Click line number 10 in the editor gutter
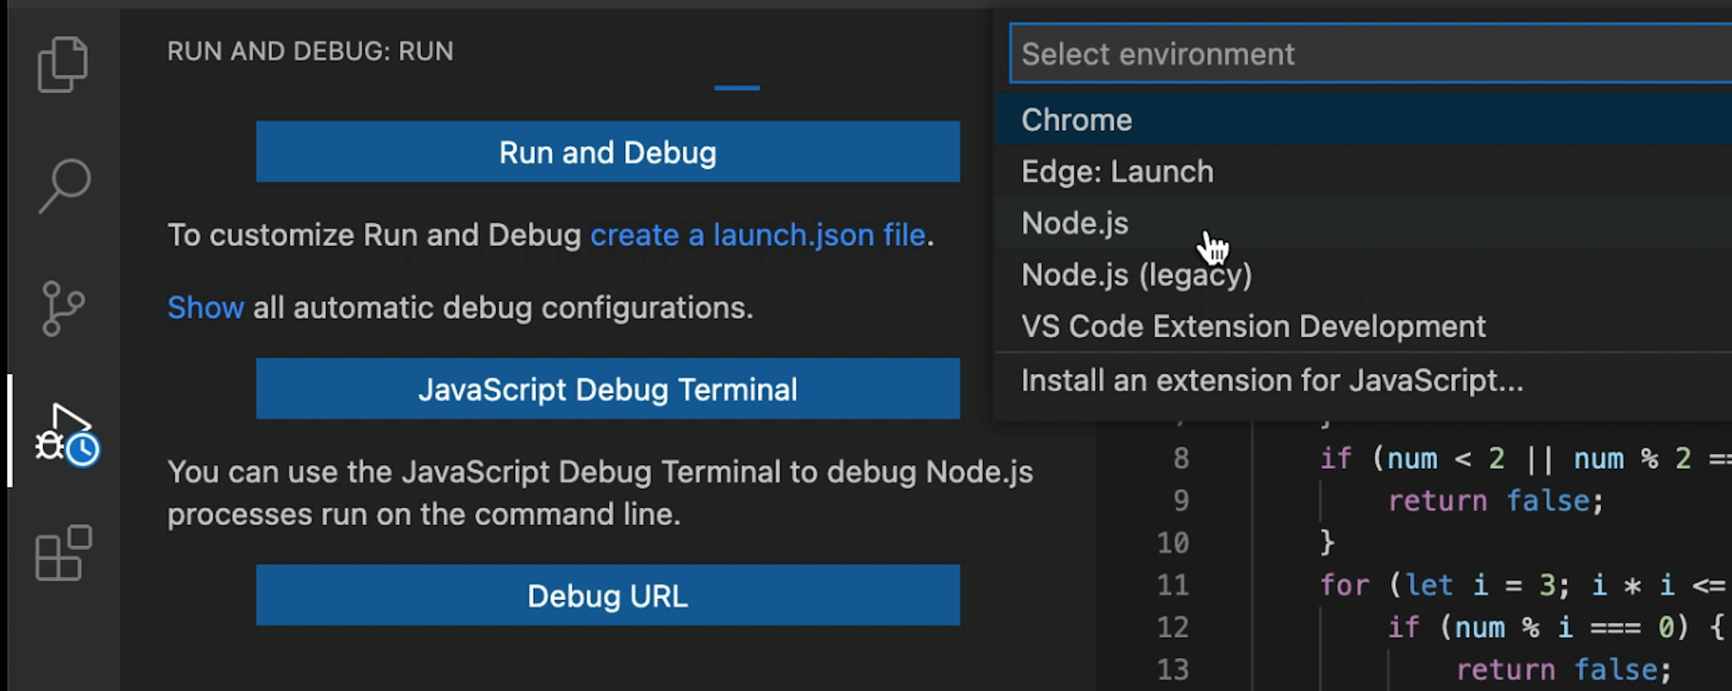The width and height of the screenshot is (1732, 691). [x=1173, y=543]
